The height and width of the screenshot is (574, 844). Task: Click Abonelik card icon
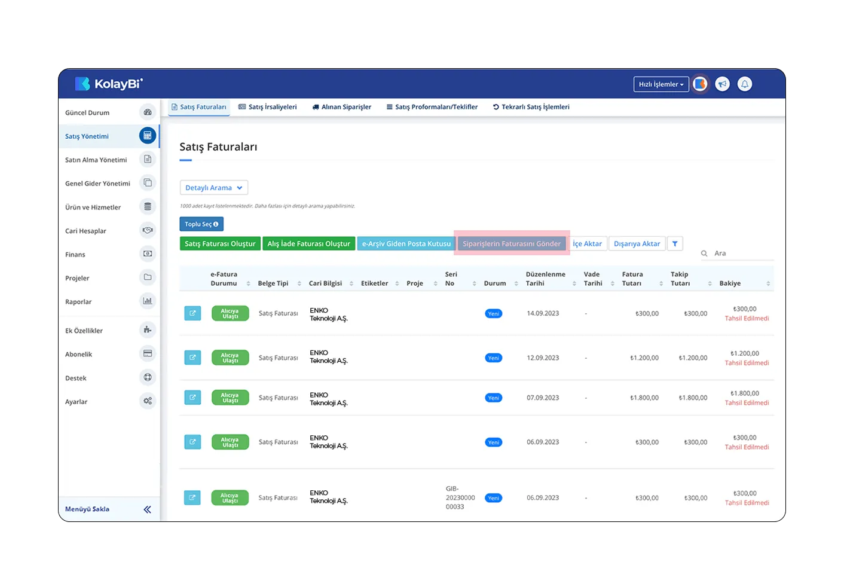[x=148, y=353]
